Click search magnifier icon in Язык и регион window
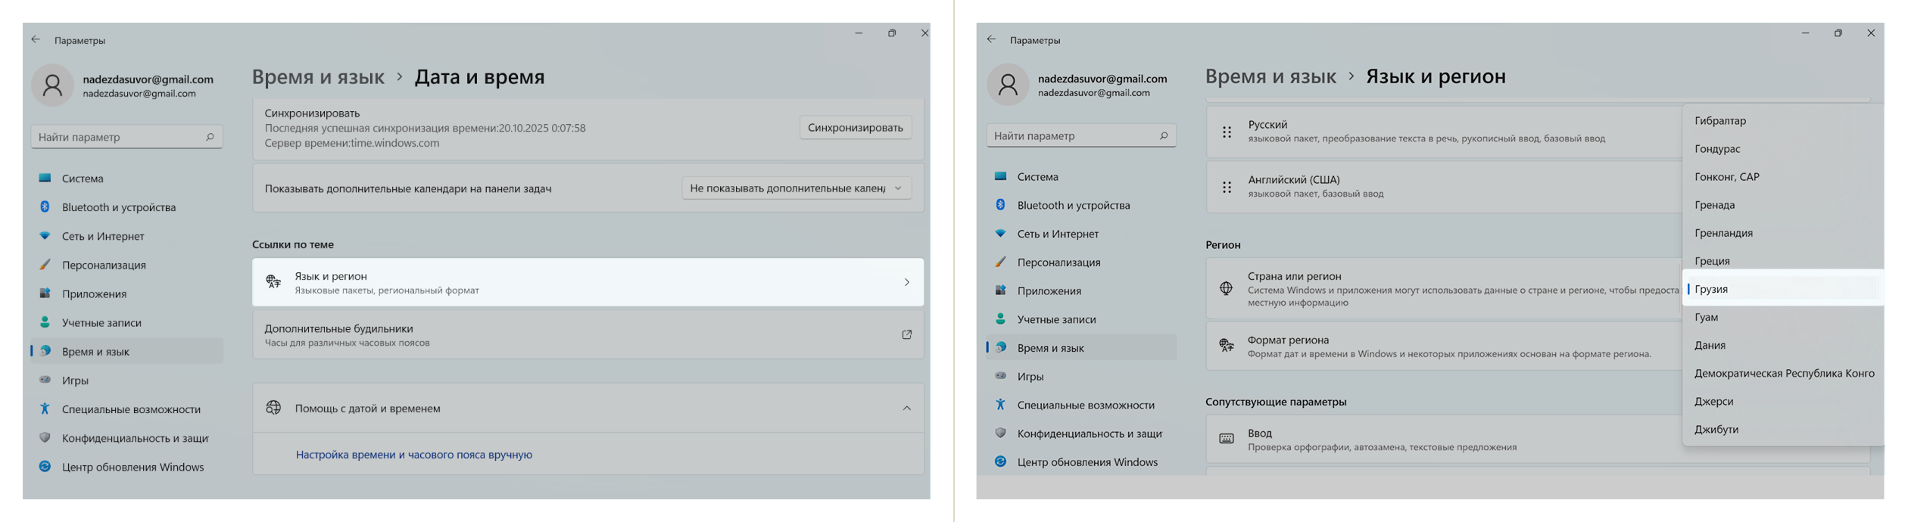 1164,136
